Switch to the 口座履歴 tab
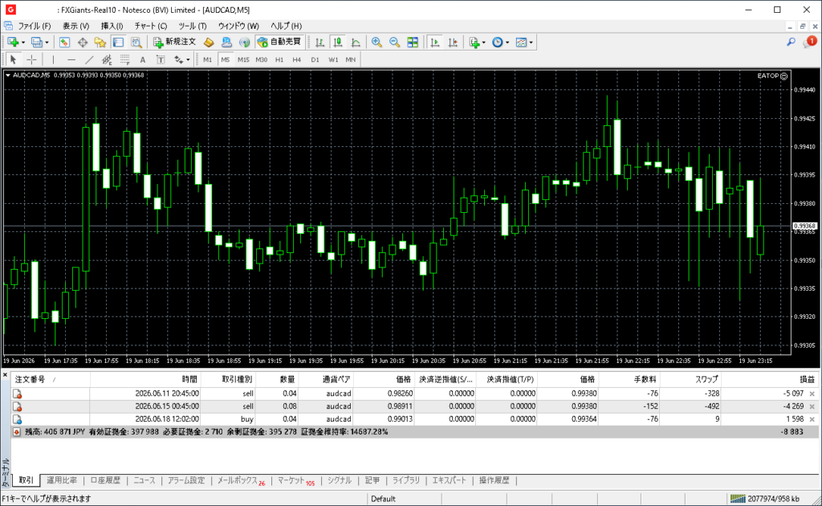The width and height of the screenshot is (822, 506). point(105,480)
